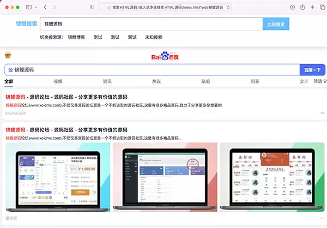
Task: Click the 切换搜索源 label
Action: click(x=51, y=37)
